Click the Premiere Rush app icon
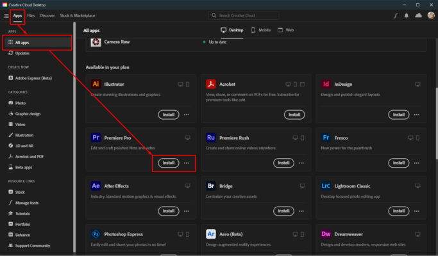438x256 pixels. (211, 138)
